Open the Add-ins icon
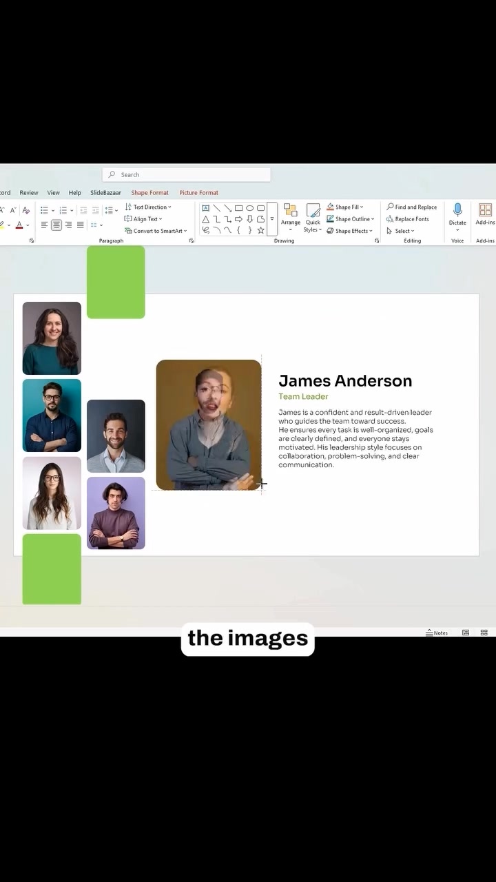This screenshot has width=496, height=882. [485, 209]
